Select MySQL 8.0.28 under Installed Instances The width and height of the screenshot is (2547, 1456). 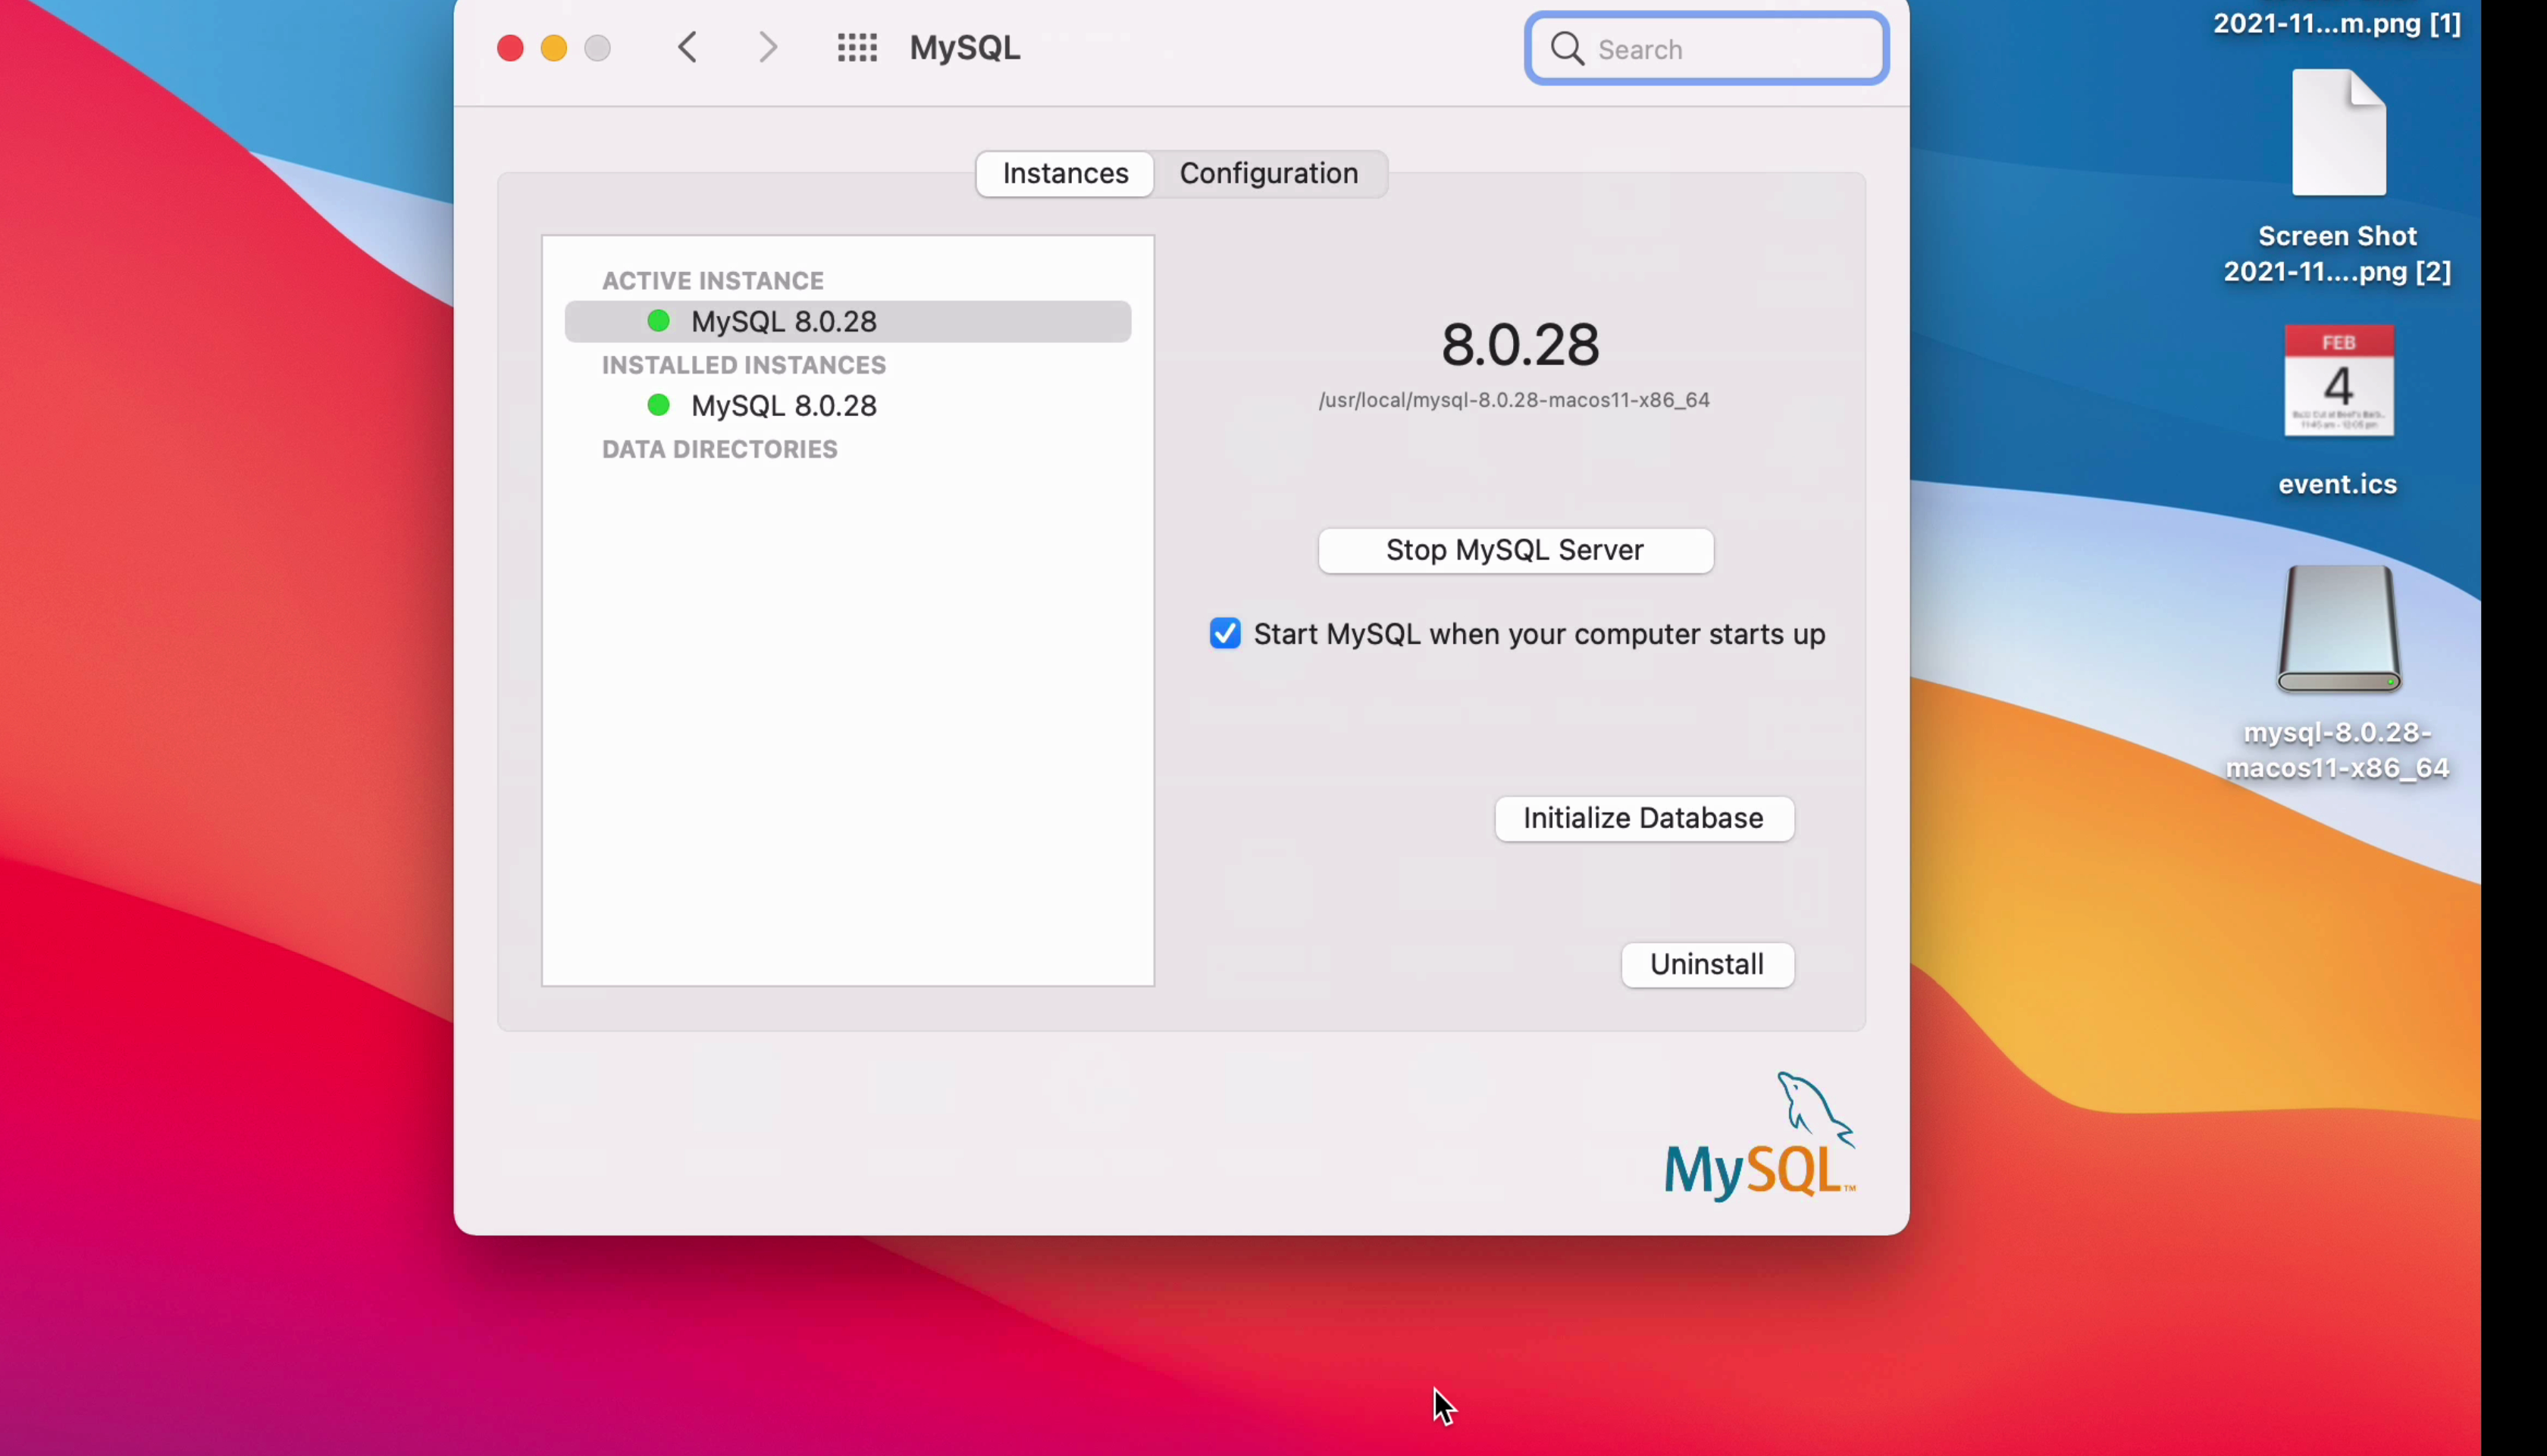785,406
